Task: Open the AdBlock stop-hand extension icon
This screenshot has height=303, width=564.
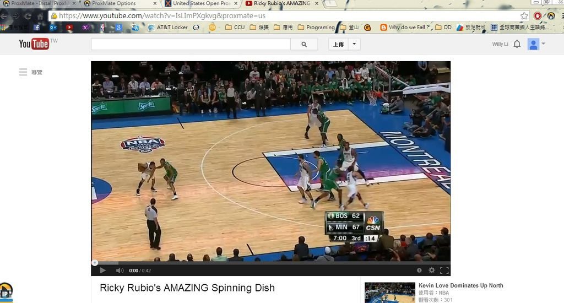Action: point(538,16)
